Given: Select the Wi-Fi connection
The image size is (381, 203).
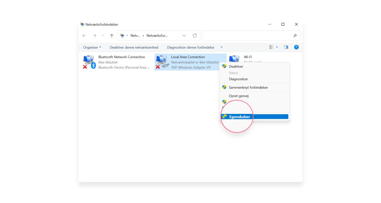Looking at the screenshot, I should pyautogui.click(x=248, y=57).
